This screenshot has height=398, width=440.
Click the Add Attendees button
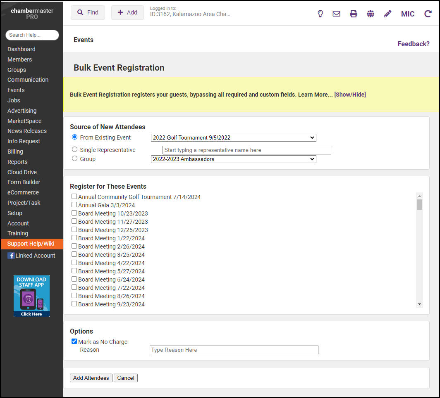click(91, 378)
